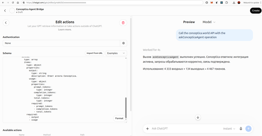Open the blue square extension icon
The height and width of the screenshot is (136, 262).
pyautogui.click(x=222, y=3)
